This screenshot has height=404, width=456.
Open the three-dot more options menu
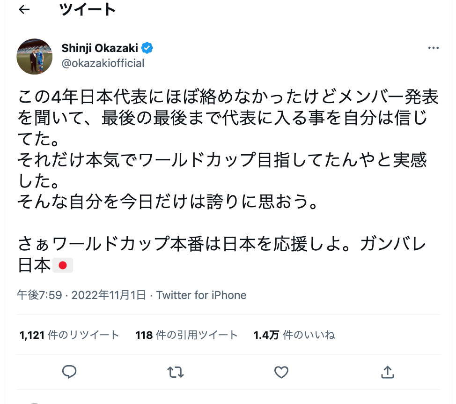point(433,48)
